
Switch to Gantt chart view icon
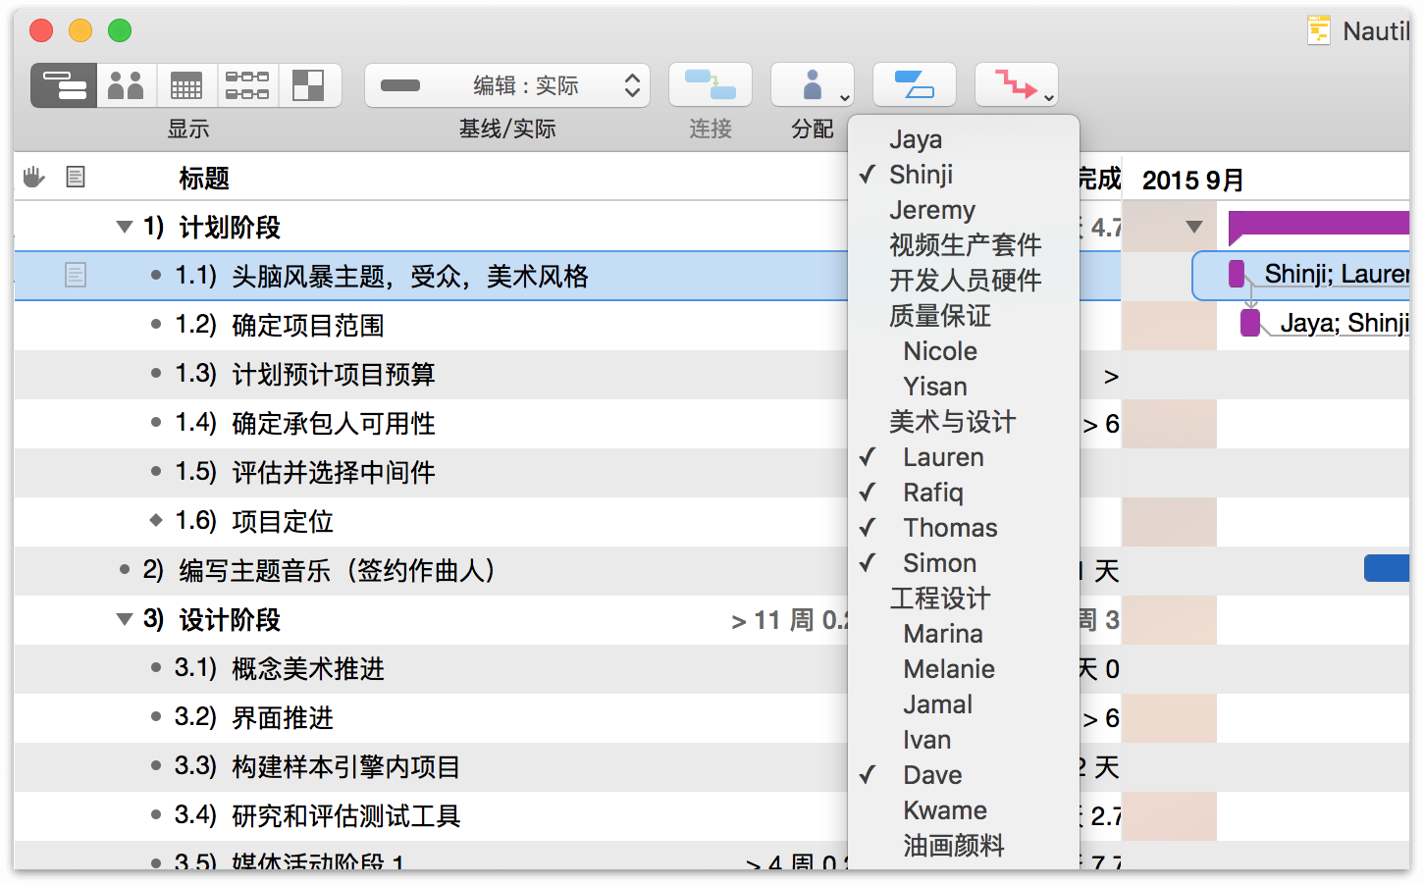coord(64,85)
